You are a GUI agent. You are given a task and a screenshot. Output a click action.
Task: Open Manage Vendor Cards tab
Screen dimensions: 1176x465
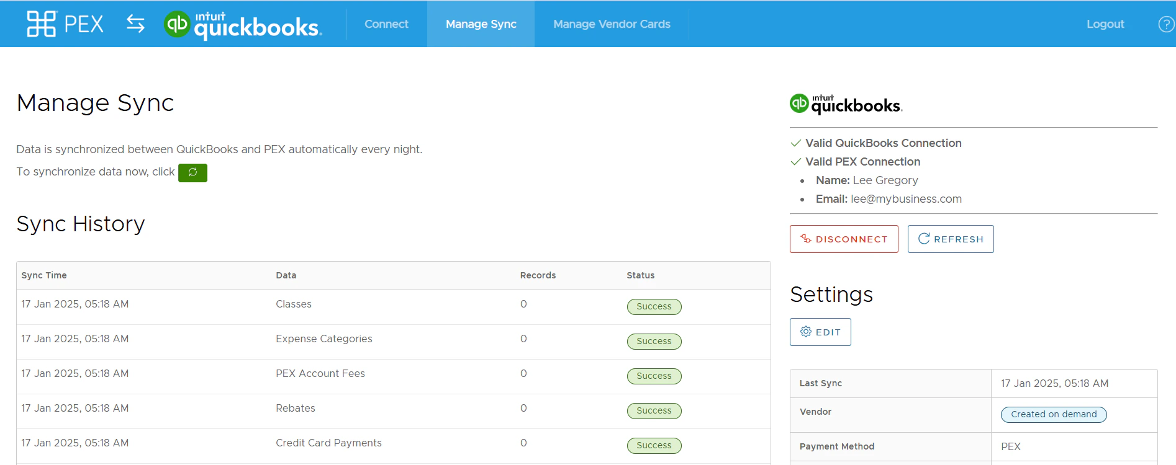click(612, 24)
